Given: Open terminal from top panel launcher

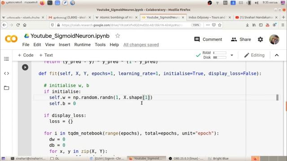Looking at the screenshot, I should [50, 3].
